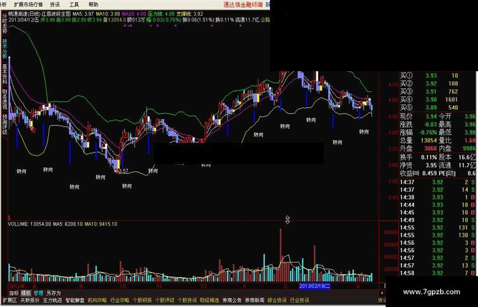Open the 个股研报 bottom tab
478x307 pixels.
(x=142, y=300)
